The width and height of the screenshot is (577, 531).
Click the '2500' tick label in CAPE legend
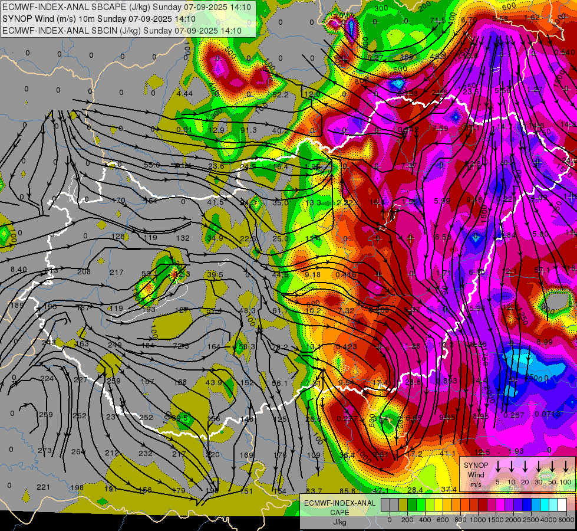tap(531, 520)
